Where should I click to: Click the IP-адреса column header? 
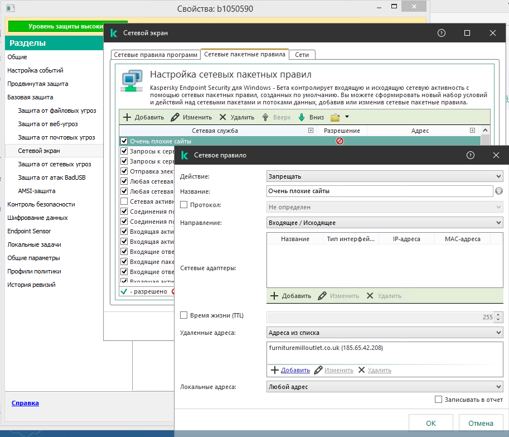[x=406, y=239]
